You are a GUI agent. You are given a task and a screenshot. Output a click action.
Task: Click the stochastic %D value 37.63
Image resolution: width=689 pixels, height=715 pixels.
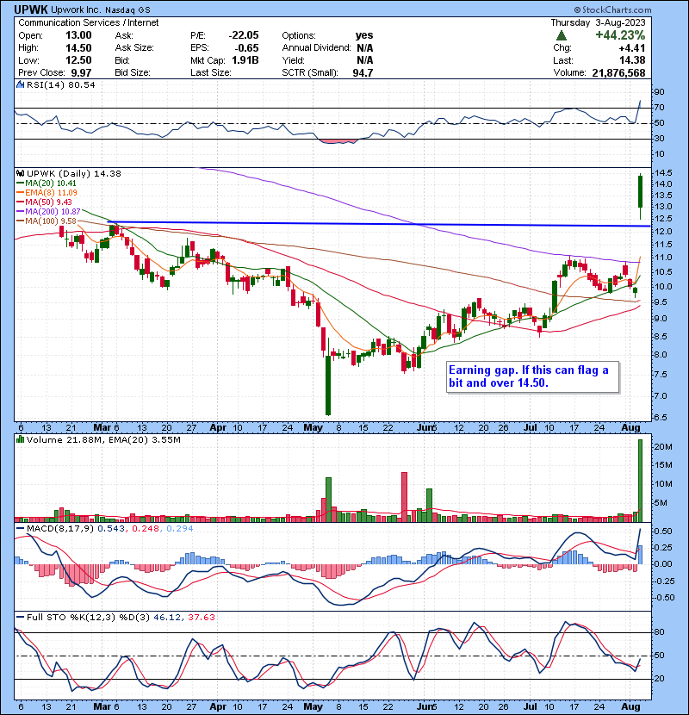tap(201, 618)
